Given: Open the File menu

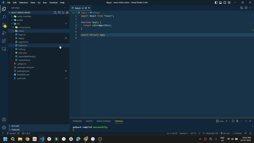Looking at the screenshot, I should pyautogui.click(x=9, y=3).
